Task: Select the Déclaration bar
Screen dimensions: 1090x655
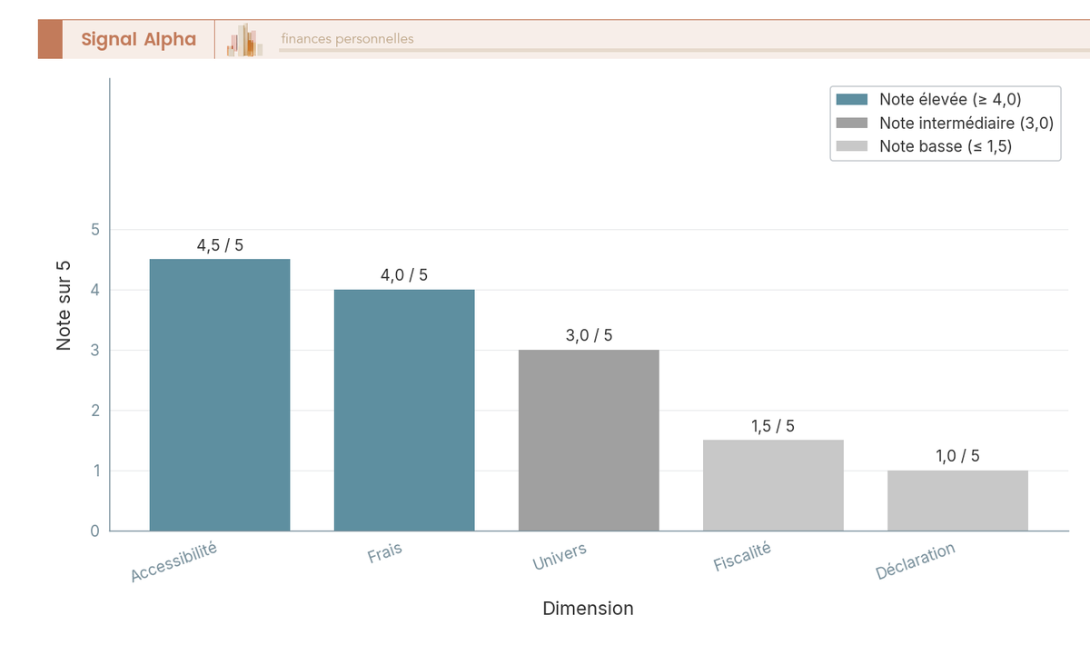Action: pos(957,501)
